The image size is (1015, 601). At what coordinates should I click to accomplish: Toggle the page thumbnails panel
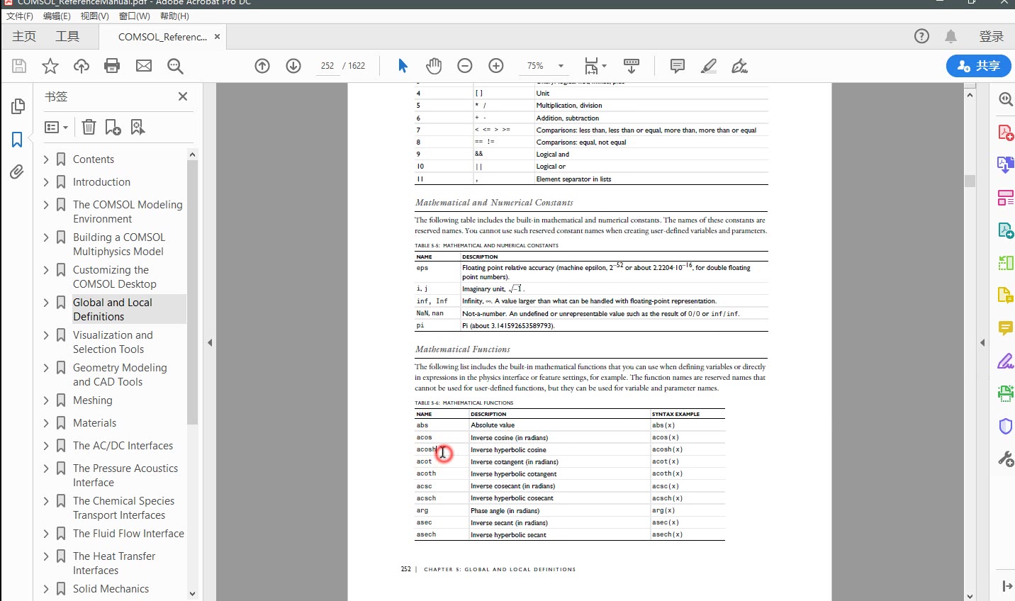tap(17, 106)
